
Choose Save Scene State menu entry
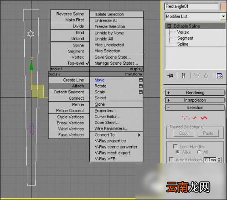coord(116,57)
